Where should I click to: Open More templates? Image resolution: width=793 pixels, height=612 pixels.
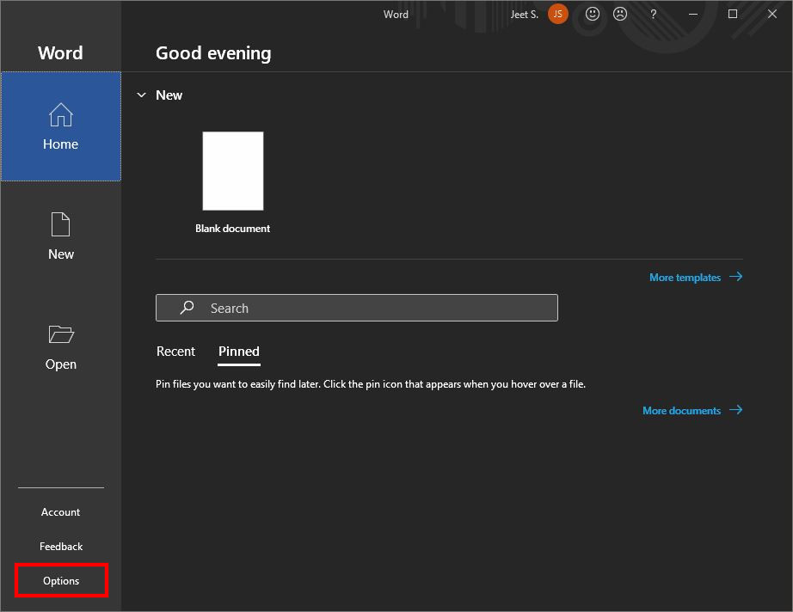tap(685, 277)
